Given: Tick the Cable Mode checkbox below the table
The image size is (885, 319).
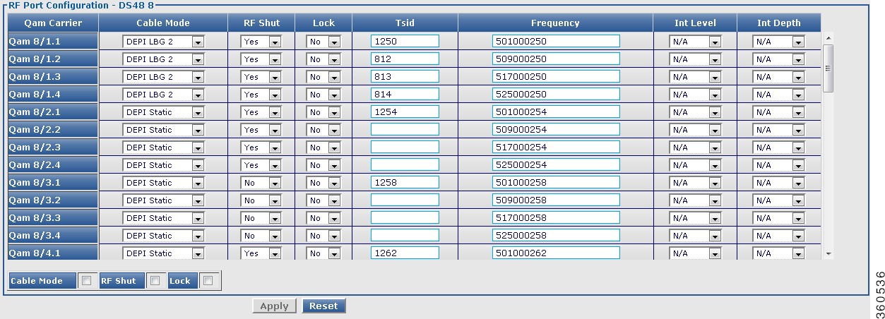Looking at the screenshot, I should [x=87, y=281].
